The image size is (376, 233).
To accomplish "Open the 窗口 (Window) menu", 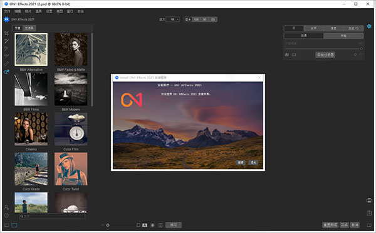I will 70,11.
